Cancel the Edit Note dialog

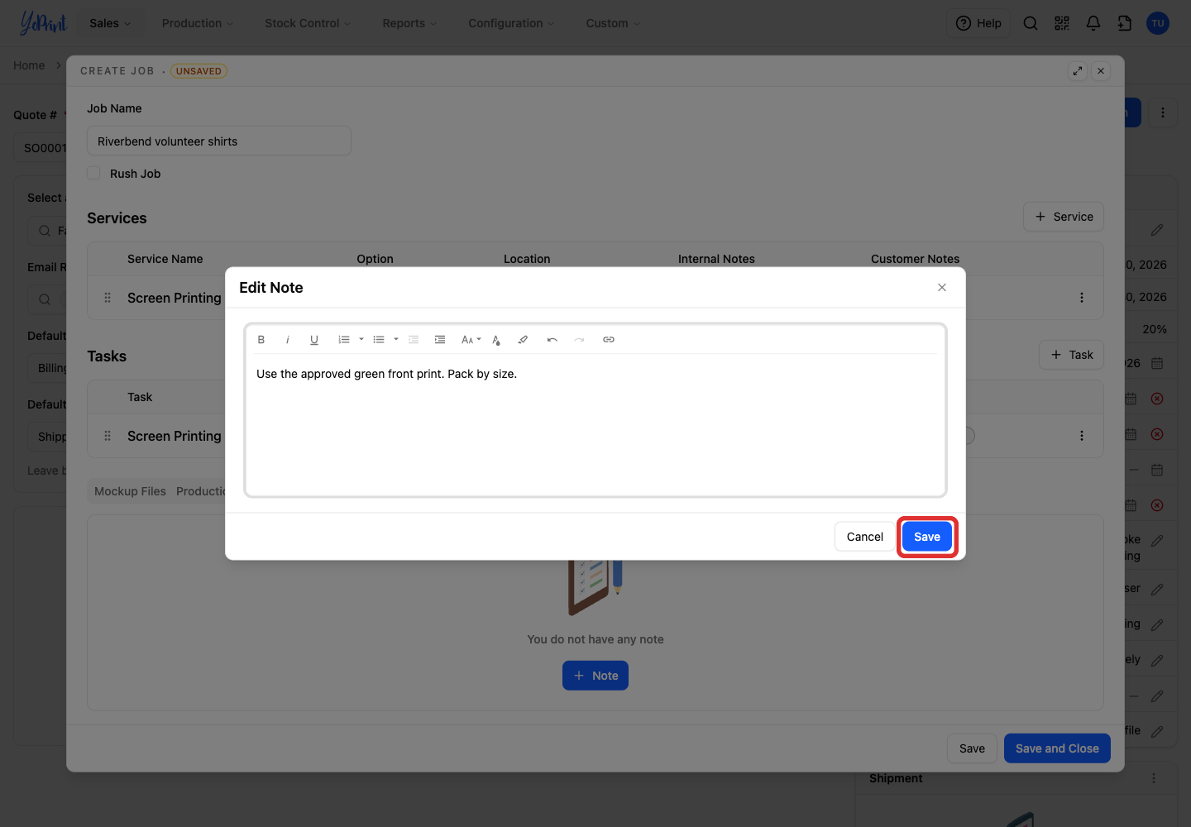[865, 537]
